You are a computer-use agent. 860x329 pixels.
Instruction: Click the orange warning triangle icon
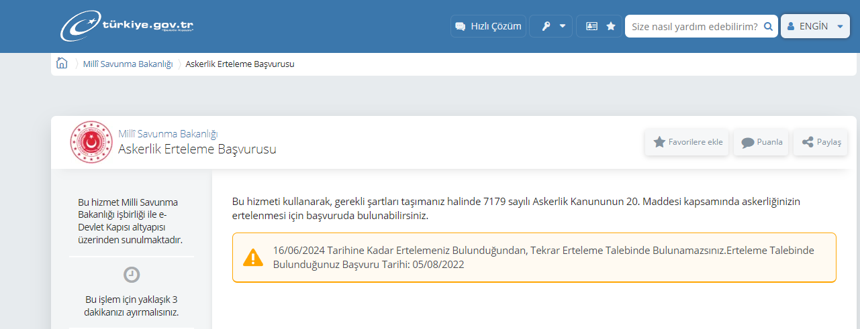[253, 257]
